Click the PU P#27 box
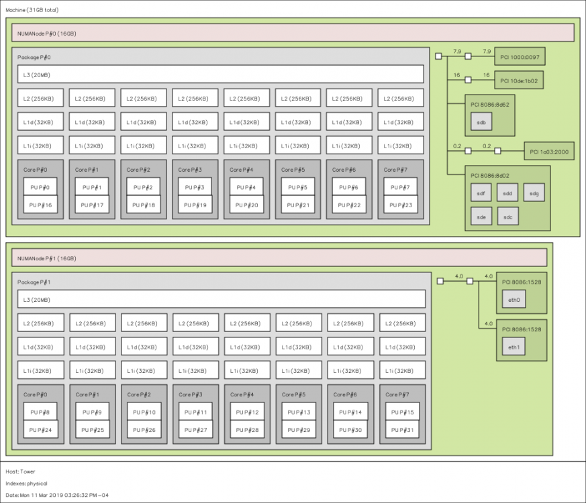Viewport: 586px width, 503px height. pyautogui.click(x=196, y=429)
